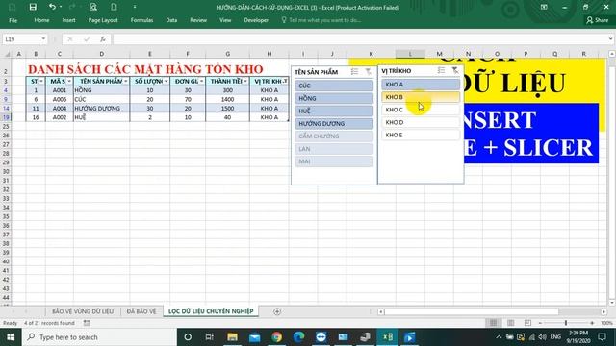The image size is (616, 346).
Task: Select MAI in product slicer
Action: tap(334, 161)
